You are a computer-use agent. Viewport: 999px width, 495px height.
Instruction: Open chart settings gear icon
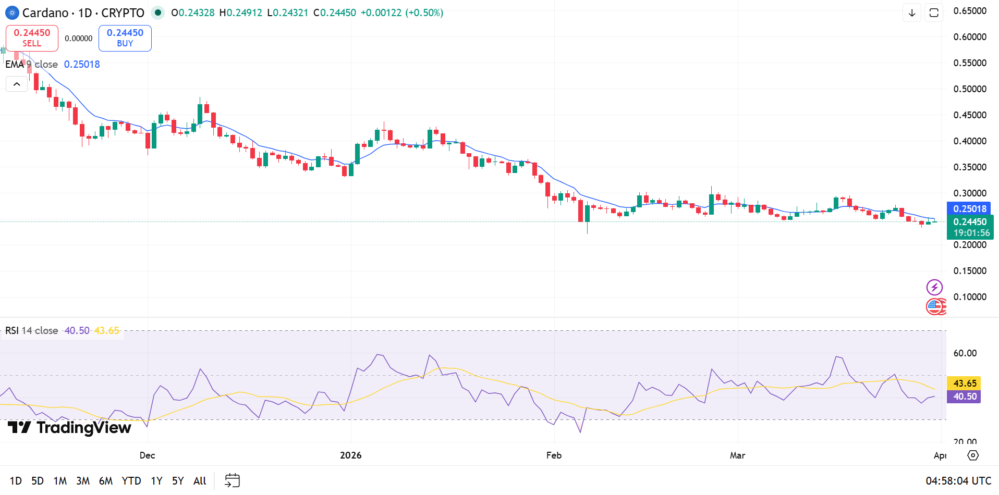tap(973, 455)
